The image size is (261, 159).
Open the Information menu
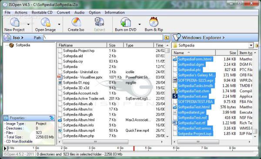[x=114, y=13]
